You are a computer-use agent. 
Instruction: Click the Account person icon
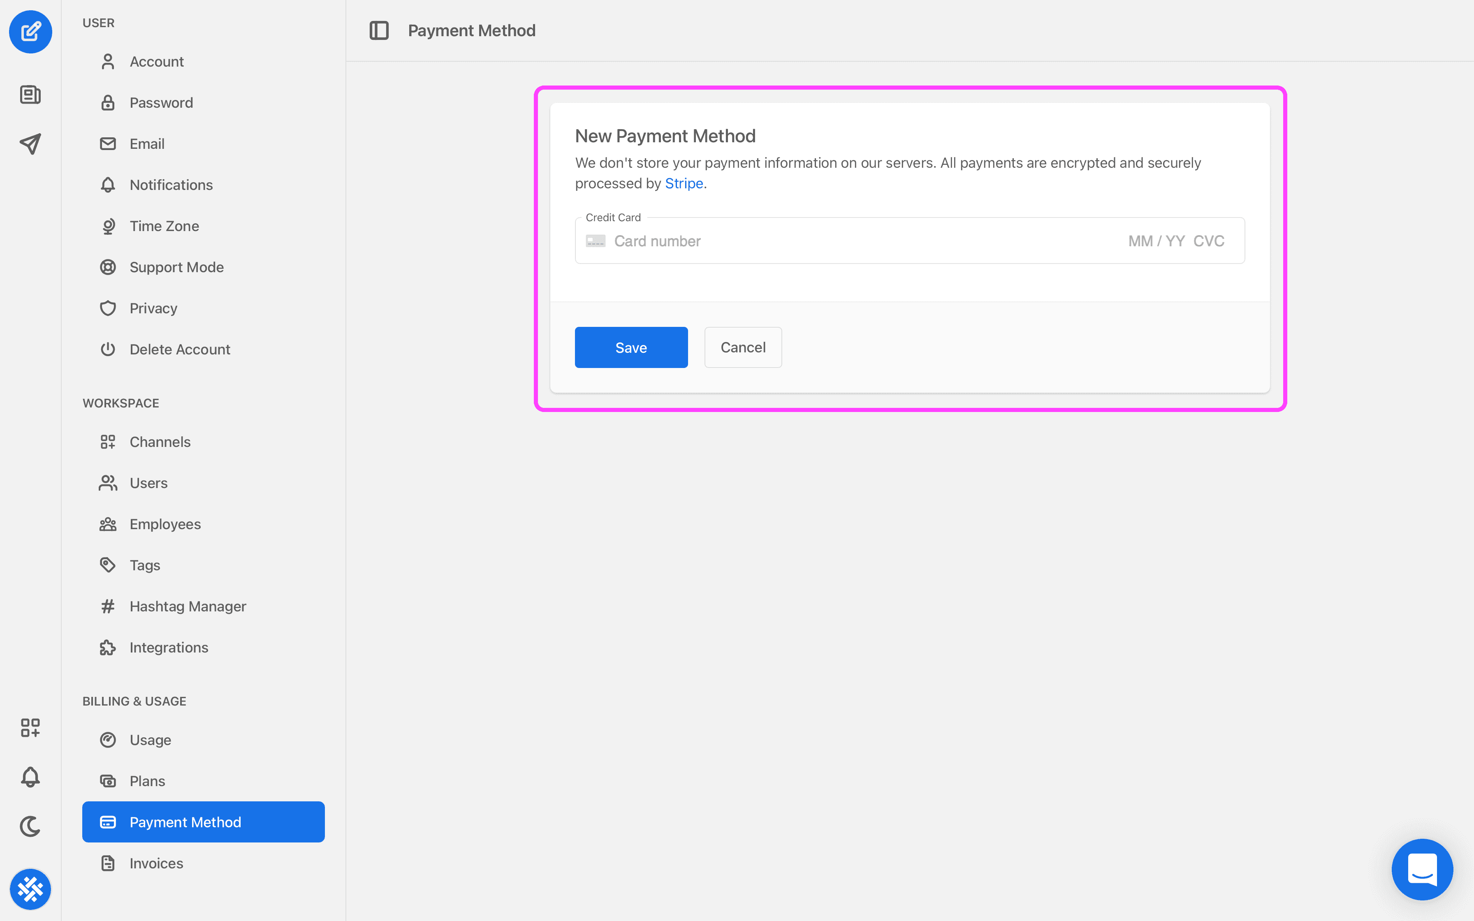coord(108,62)
